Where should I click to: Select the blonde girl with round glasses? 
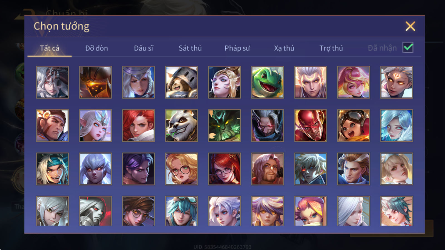pos(181,169)
